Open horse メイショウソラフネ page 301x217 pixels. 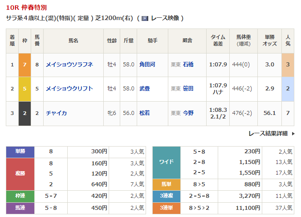point(69,65)
